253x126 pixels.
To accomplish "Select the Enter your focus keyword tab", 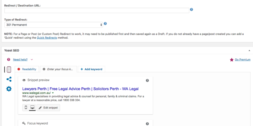I will click(x=59, y=69).
